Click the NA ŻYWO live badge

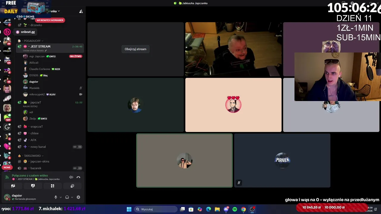[x=76, y=56]
